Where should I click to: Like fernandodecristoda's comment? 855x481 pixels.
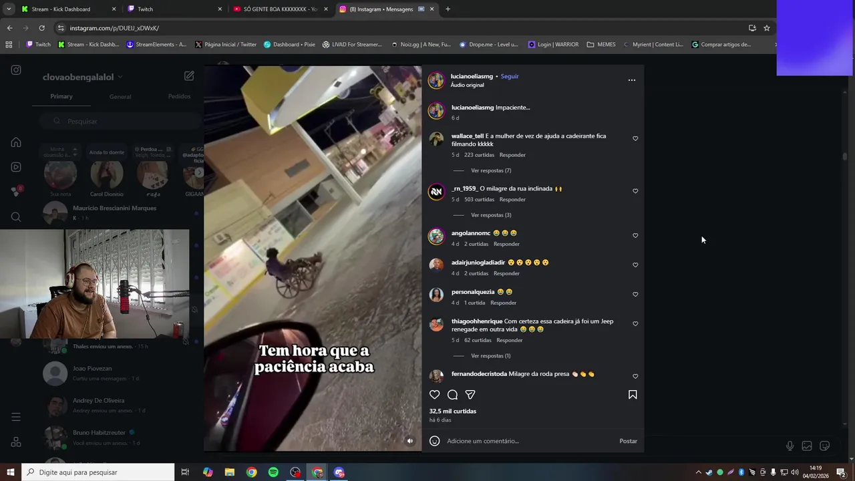point(635,377)
